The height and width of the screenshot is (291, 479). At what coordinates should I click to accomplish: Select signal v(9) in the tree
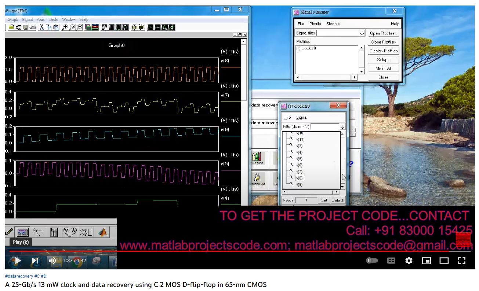coord(300,184)
